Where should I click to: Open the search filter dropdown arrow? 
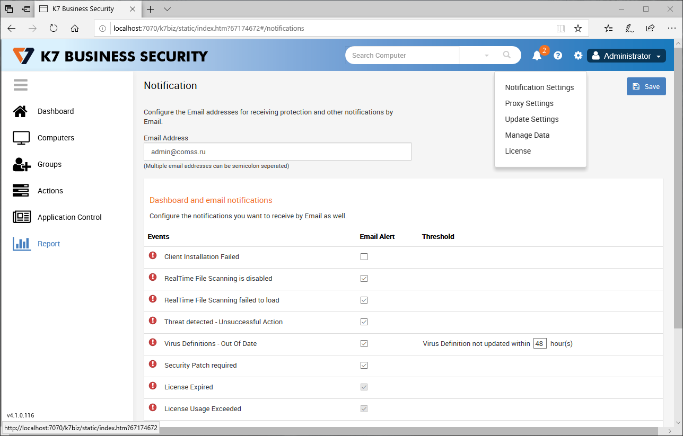point(487,56)
